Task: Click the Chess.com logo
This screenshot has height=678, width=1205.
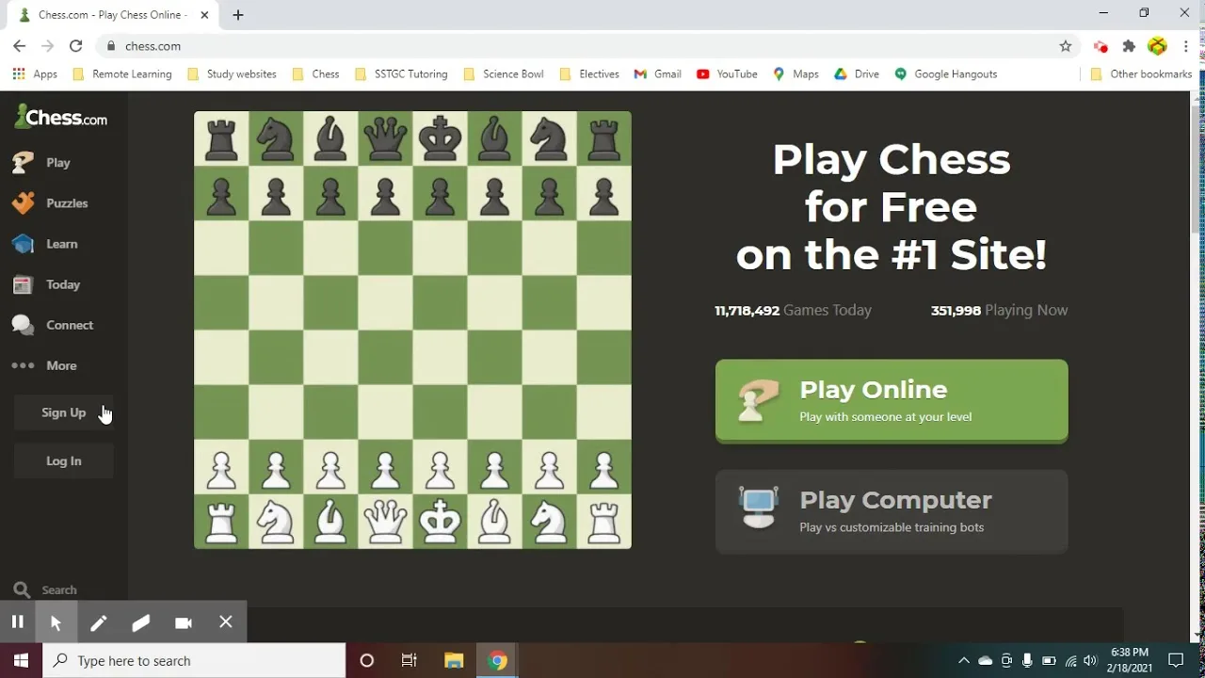Action: point(61,118)
